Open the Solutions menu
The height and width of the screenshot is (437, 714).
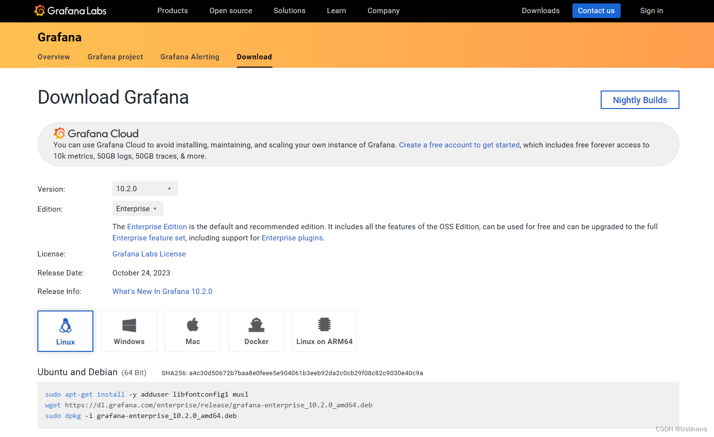pos(289,11)
